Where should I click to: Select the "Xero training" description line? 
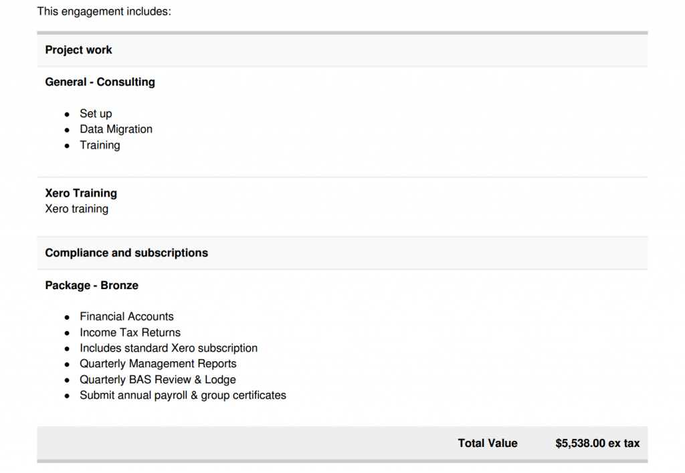(x=76, y=209)
